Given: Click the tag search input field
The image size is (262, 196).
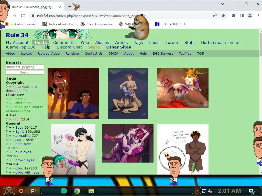Looking at the screenshot, I should (x=25, y=67).
